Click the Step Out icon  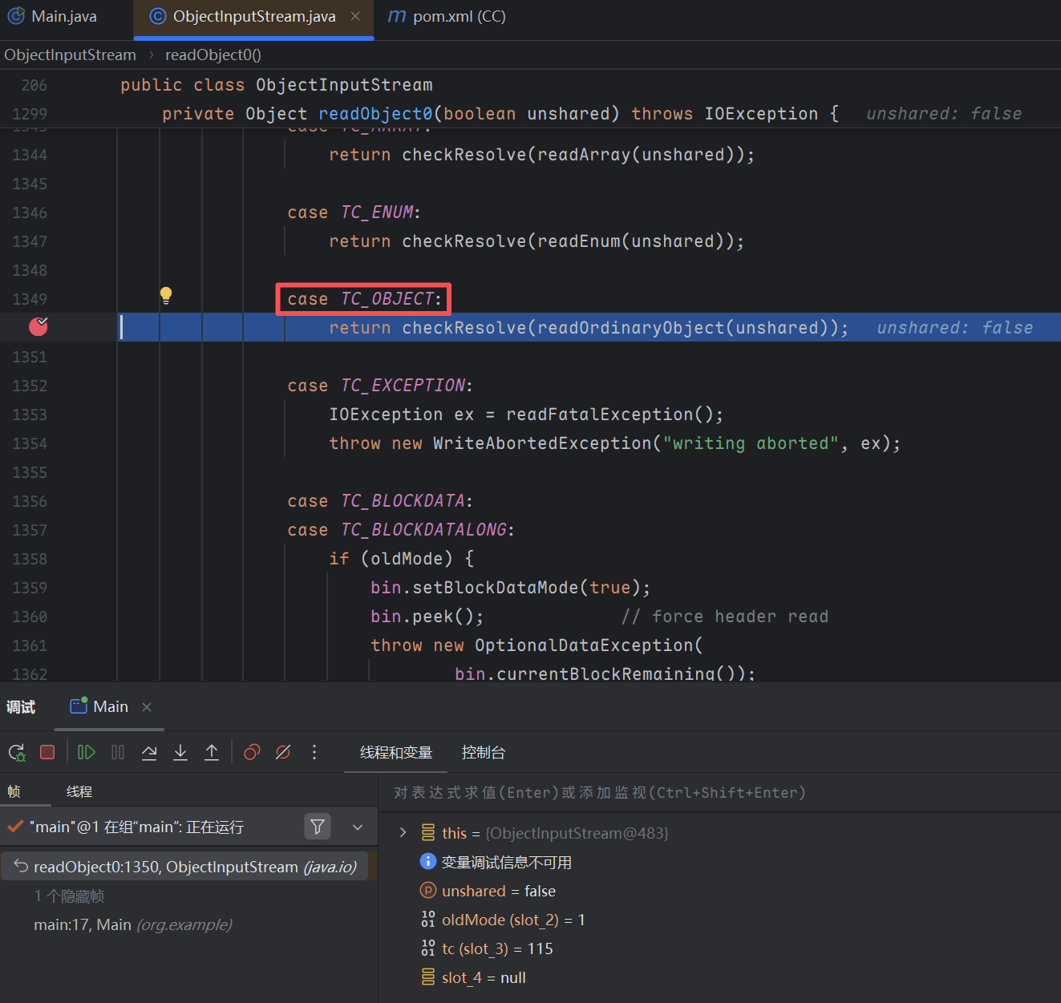click(x=212, y=752)
